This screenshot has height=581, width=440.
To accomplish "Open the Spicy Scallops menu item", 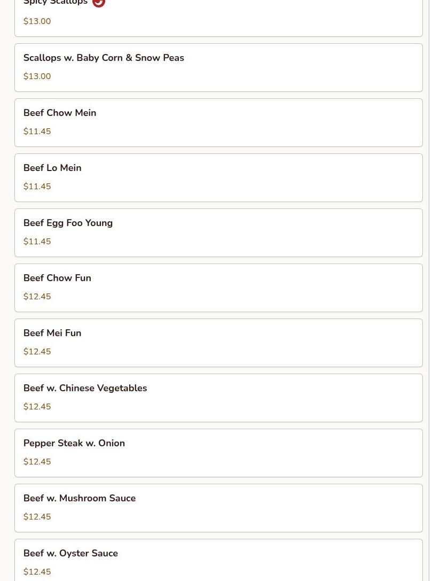I will 218,18.
